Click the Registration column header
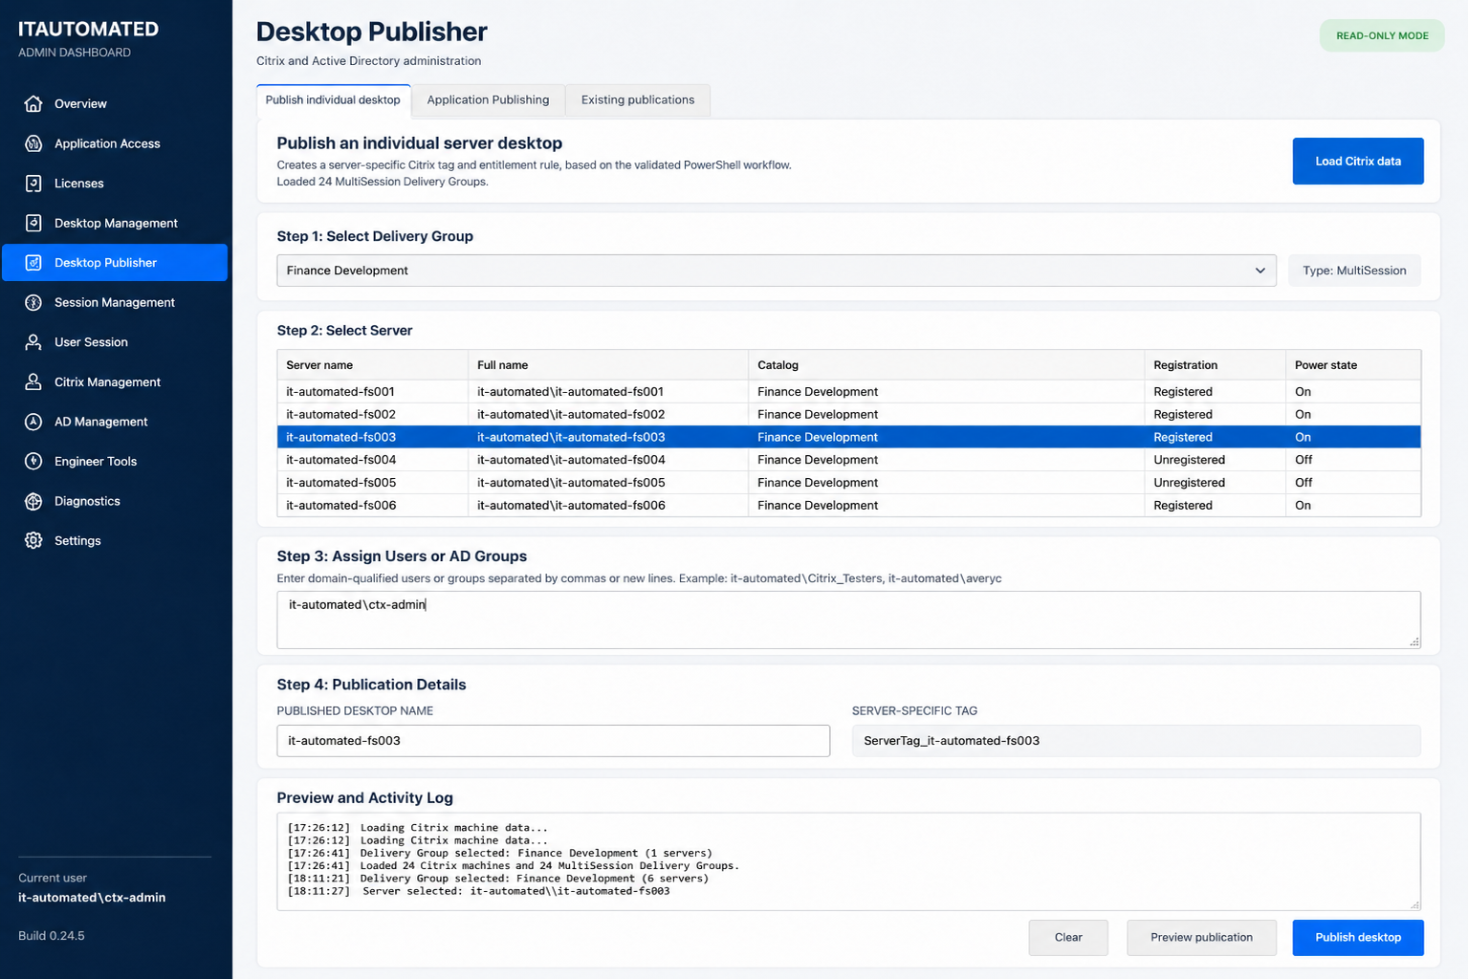Viewport: 1468px width, 979px height. 1215,365
